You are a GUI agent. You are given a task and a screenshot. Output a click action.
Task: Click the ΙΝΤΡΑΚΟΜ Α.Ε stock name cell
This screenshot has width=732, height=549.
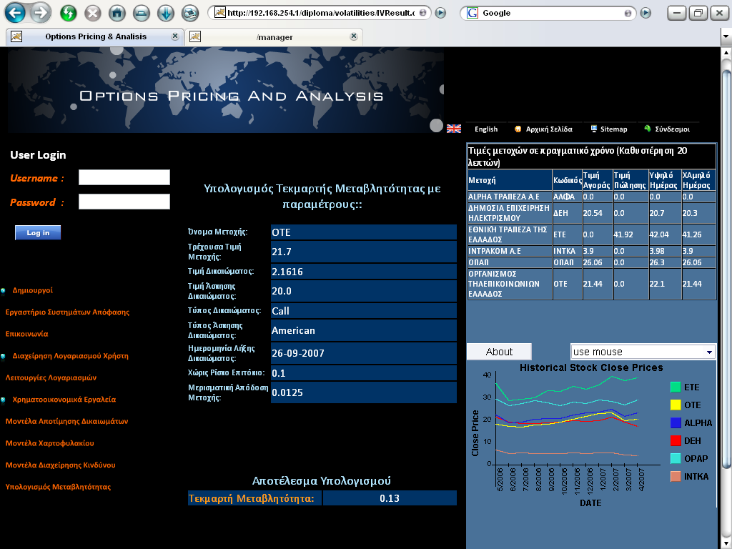click(x=509, y=251)
